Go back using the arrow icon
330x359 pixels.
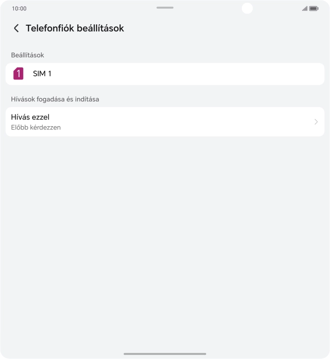tap(16, 29)
